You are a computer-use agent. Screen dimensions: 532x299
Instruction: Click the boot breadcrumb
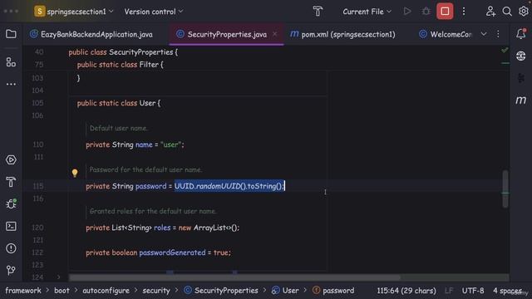(62, 291)
